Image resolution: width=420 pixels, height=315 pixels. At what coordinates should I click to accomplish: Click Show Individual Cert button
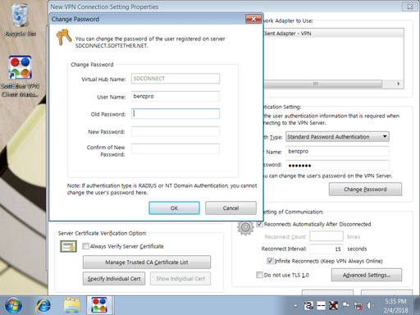click(x=180, y=279)
